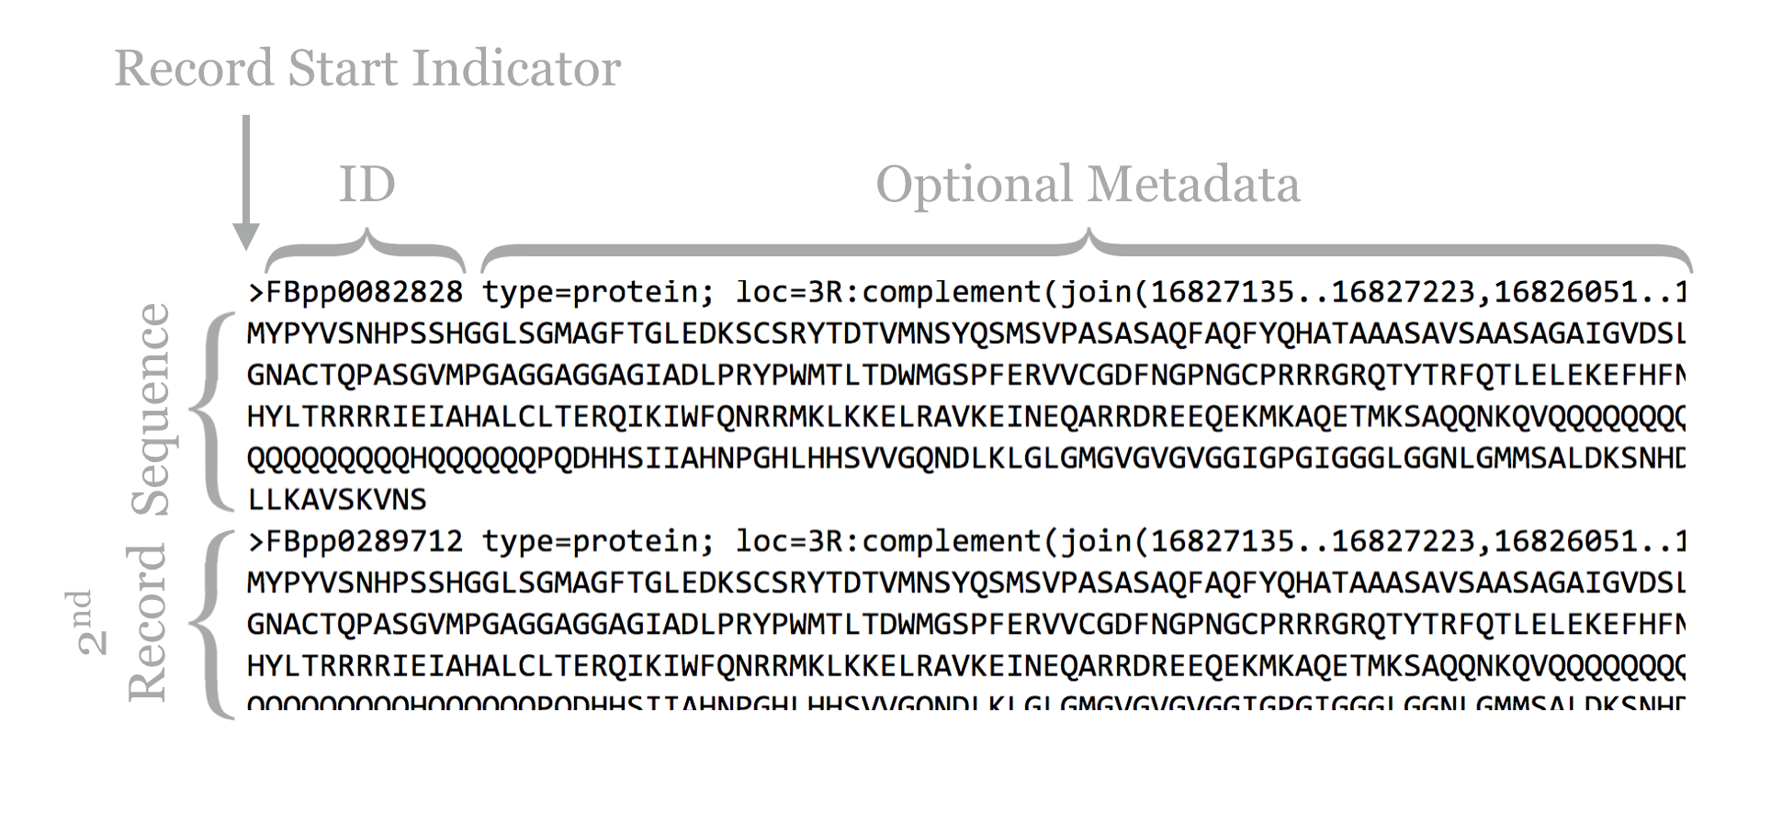The height and width of the screenshot is (825, 1782).
Task: Click the Optional Metadata label
Action: pos(1088,185)
